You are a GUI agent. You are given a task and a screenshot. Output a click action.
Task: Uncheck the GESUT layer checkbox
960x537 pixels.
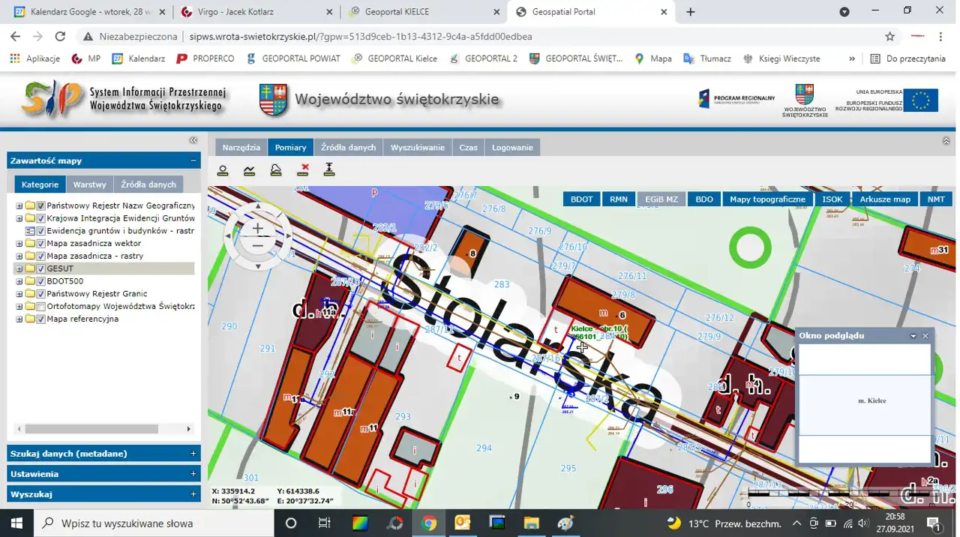[41, 268]
